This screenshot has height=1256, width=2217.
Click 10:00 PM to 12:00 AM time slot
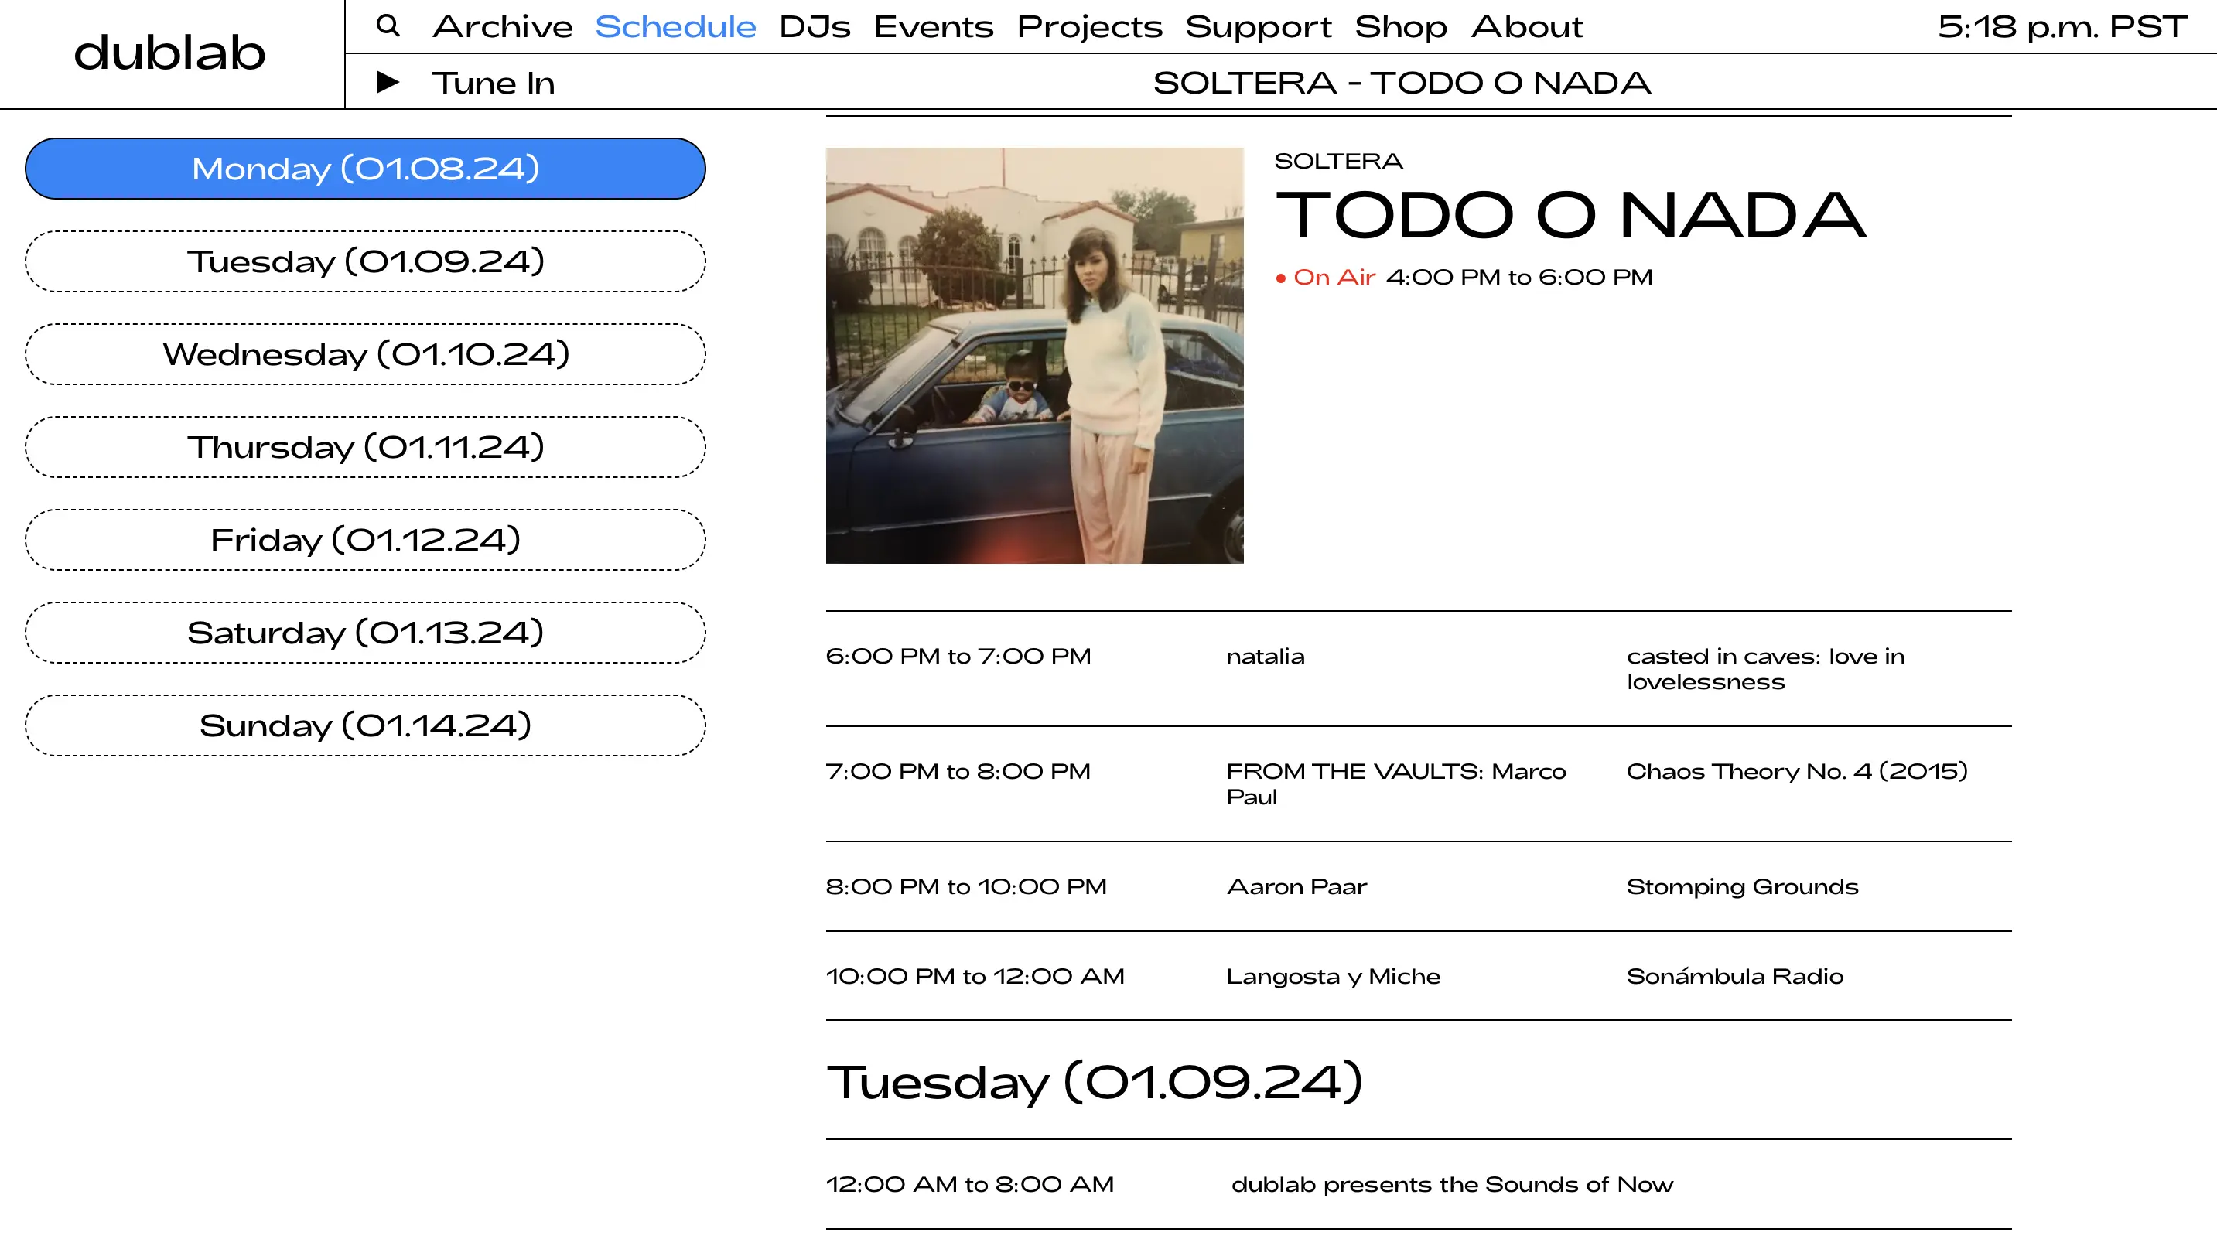(975, 977)
